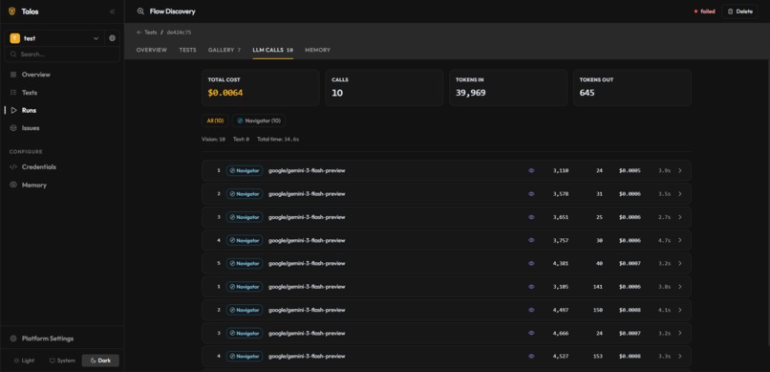Screen dimensions: 770x372
Task: Click the Credentials code icon in the sidebar
Action: (13, 167)
